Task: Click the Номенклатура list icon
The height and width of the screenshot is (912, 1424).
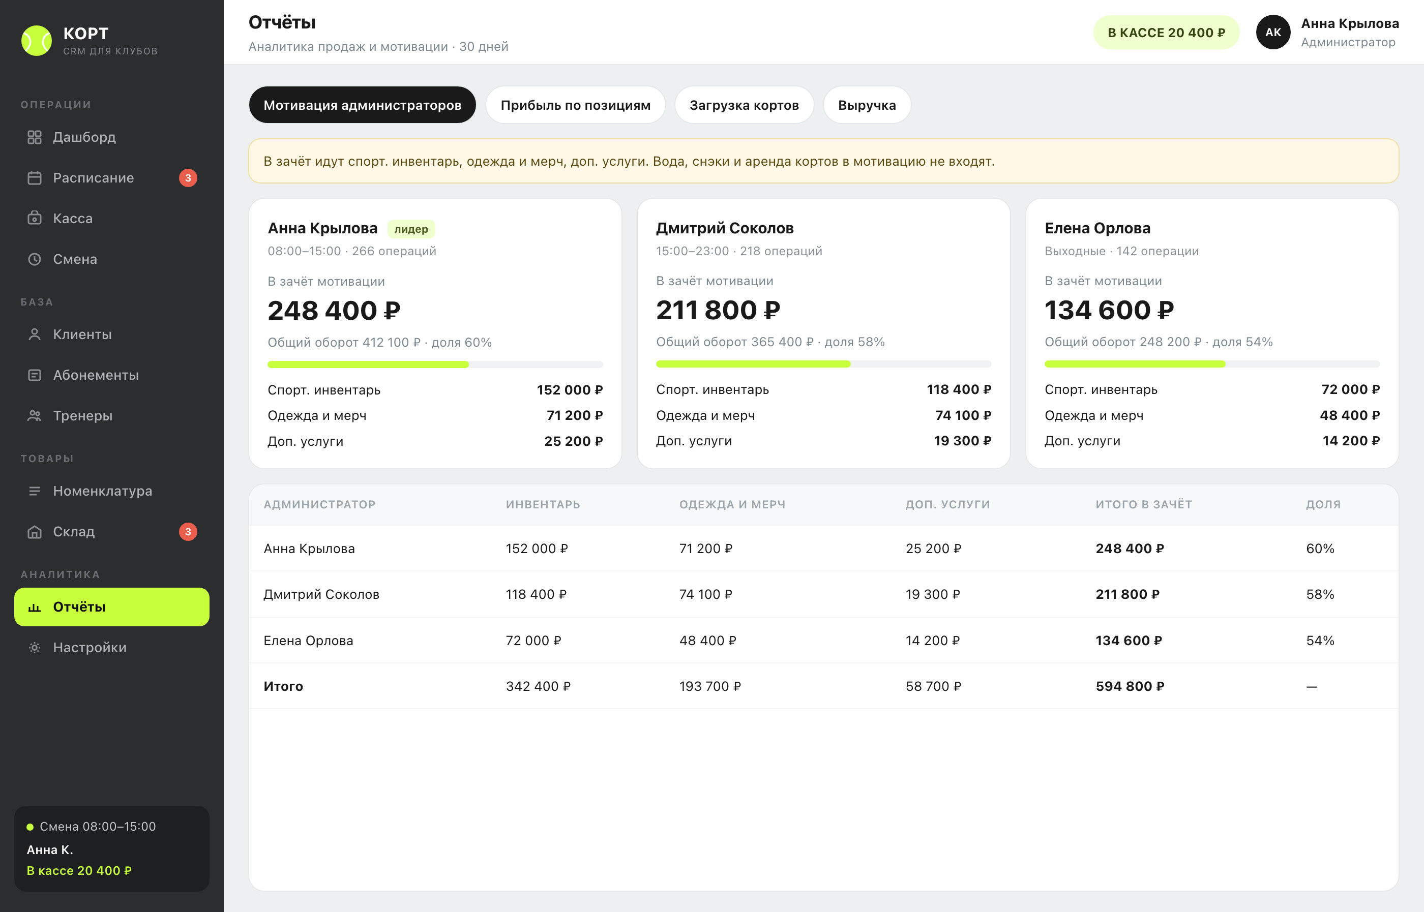Action: click(35, 491)
